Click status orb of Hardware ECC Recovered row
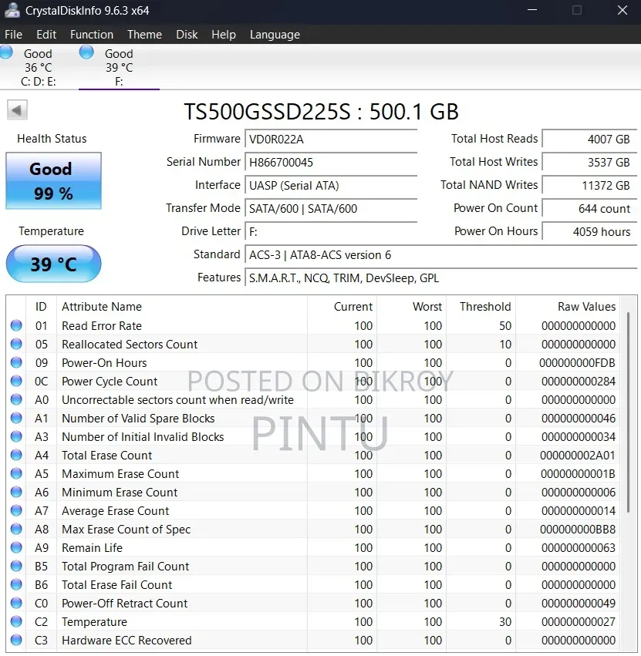The height and width of the screenshot is (656, 641). [16, 640]
